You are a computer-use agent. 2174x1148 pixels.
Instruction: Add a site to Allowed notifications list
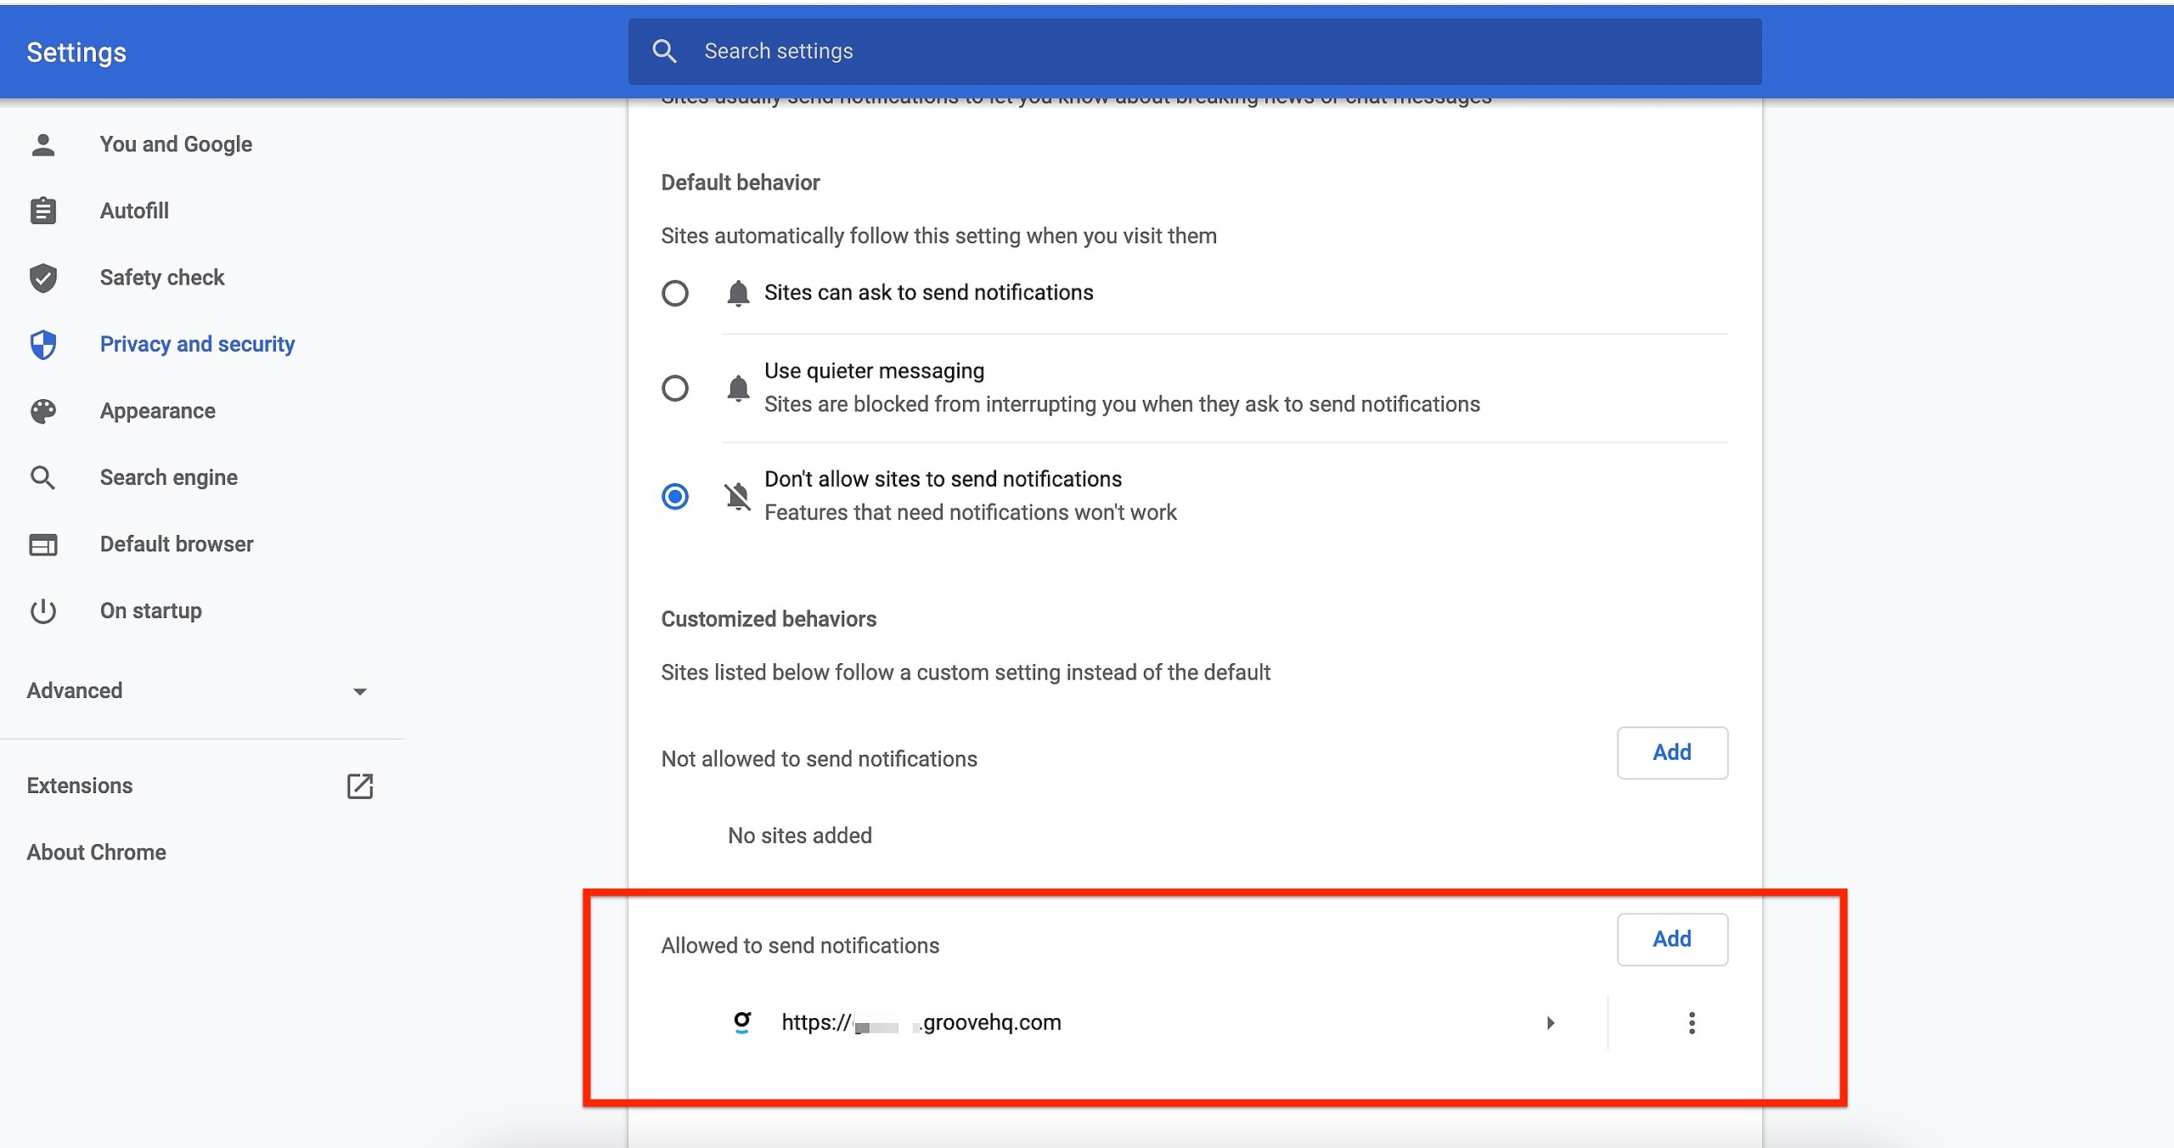point(1671,940)
